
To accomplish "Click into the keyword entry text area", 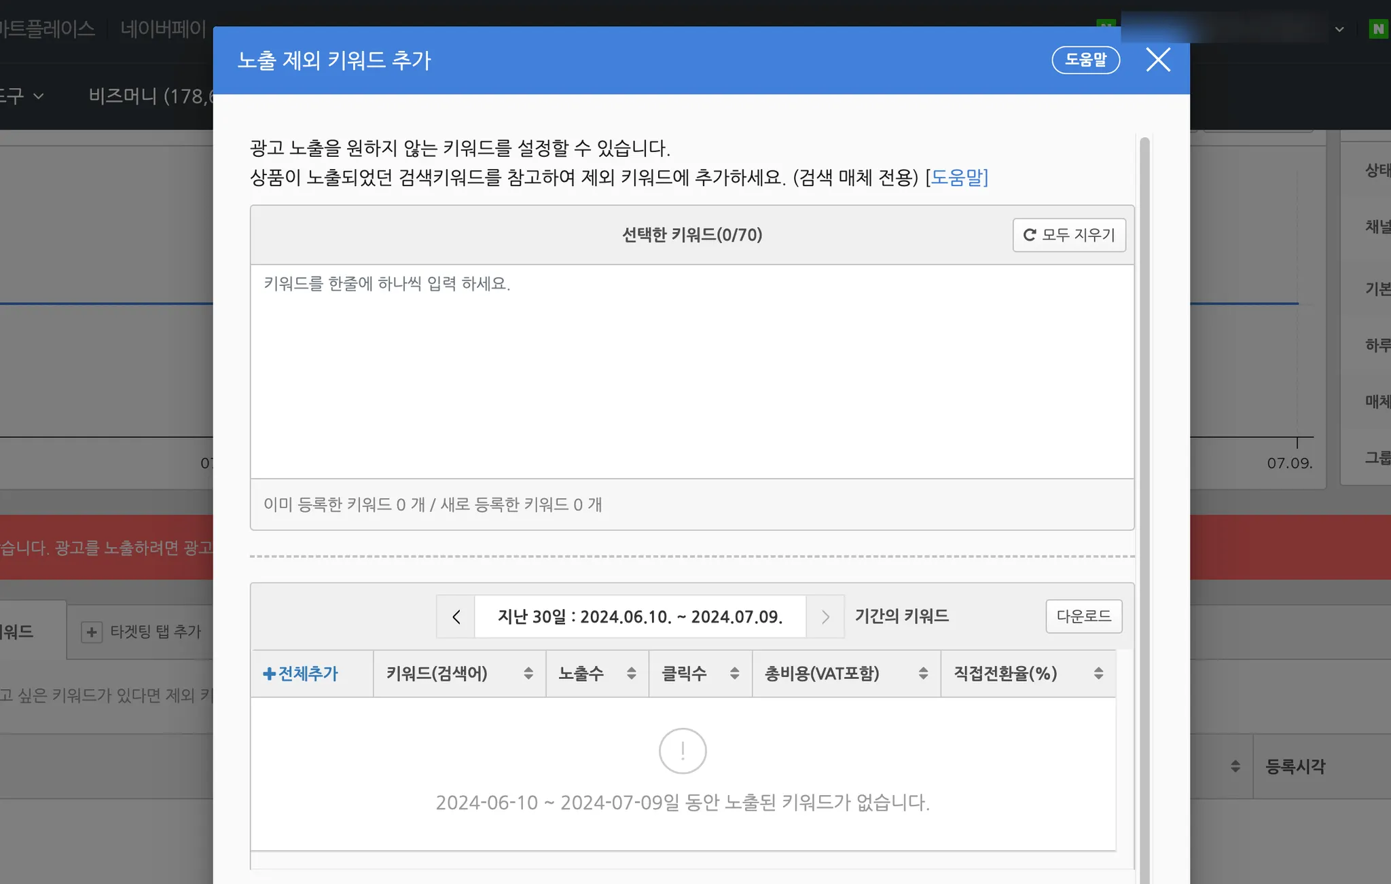I will [691, 371].
